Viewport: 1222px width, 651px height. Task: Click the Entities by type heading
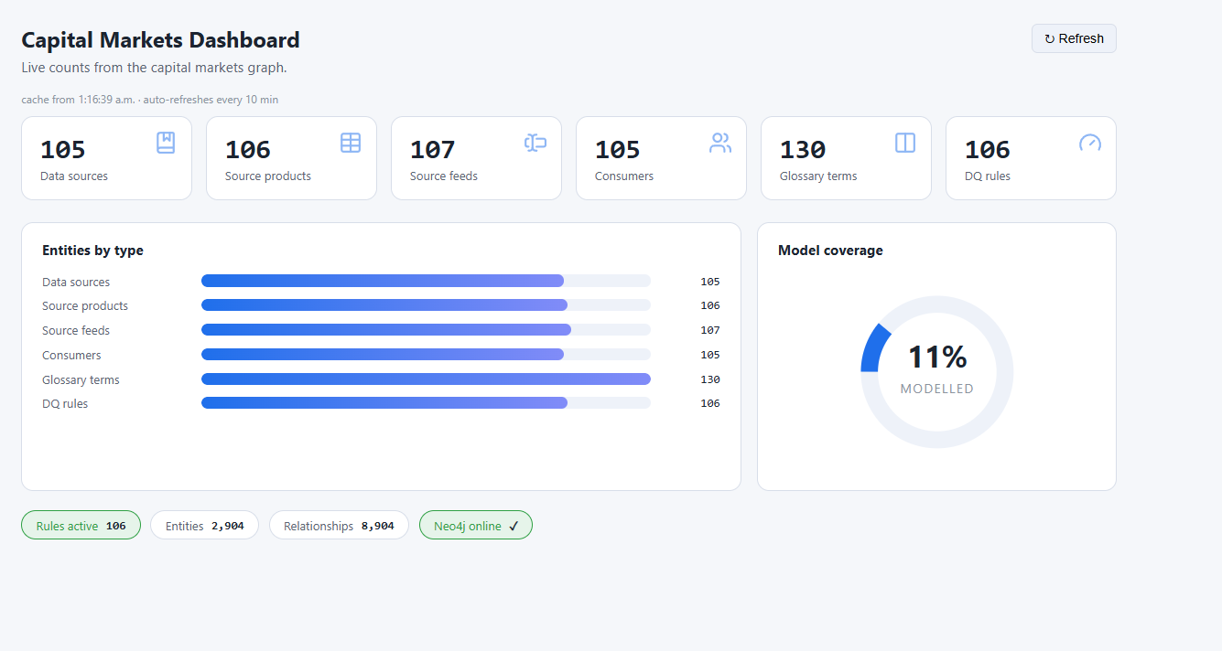(92, 251)
